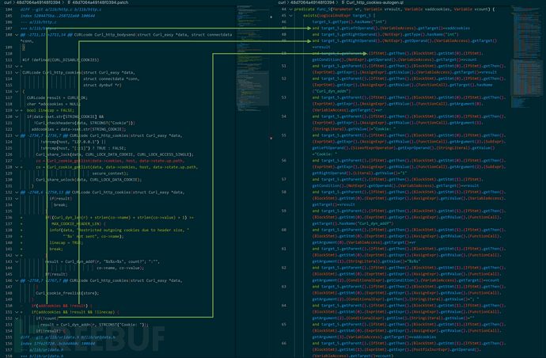Click line number 158 in the patch editor
Viewport: 546px width, 358px height.
pos(9,356)
